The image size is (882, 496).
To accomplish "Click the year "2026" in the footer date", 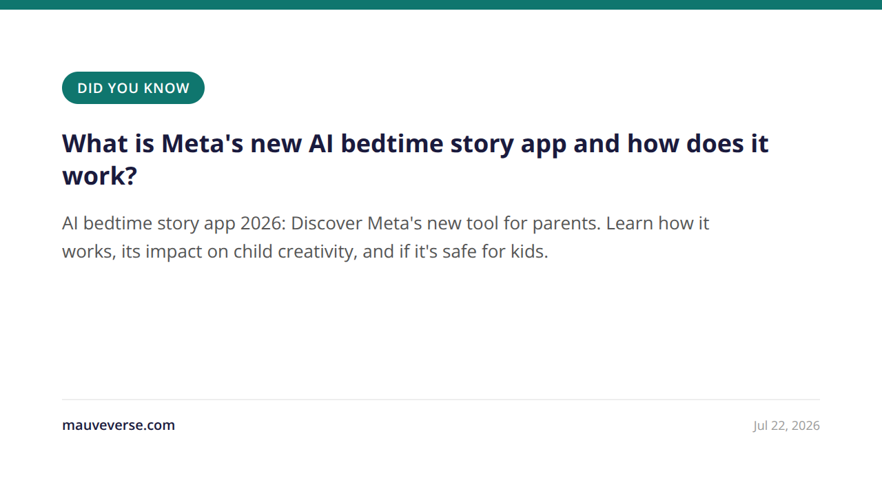I will point(806,426).
